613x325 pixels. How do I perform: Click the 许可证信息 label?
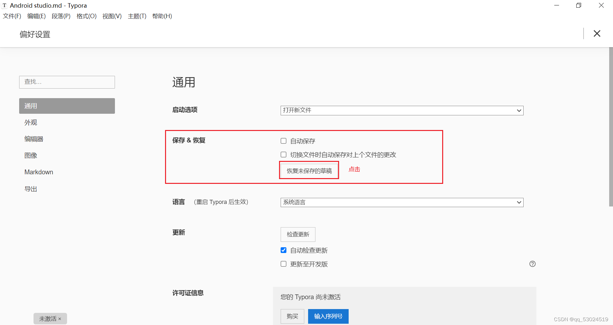(188, 293)
